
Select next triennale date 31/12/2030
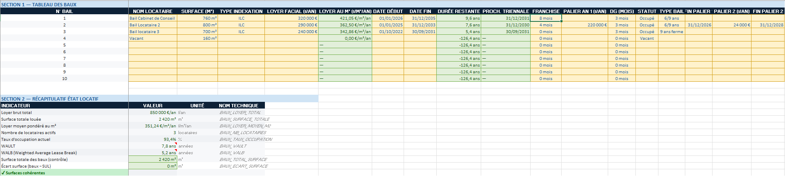click(x=506, y=25)
